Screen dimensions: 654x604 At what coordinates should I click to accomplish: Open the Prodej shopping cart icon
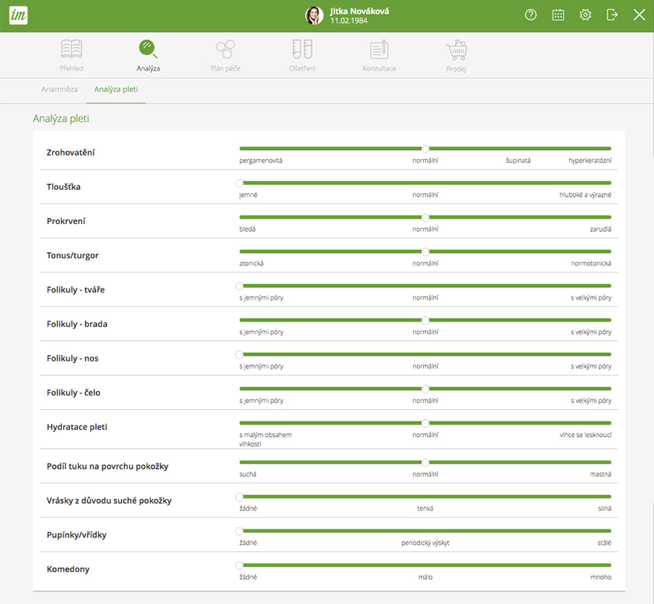(x=456, y=50)
